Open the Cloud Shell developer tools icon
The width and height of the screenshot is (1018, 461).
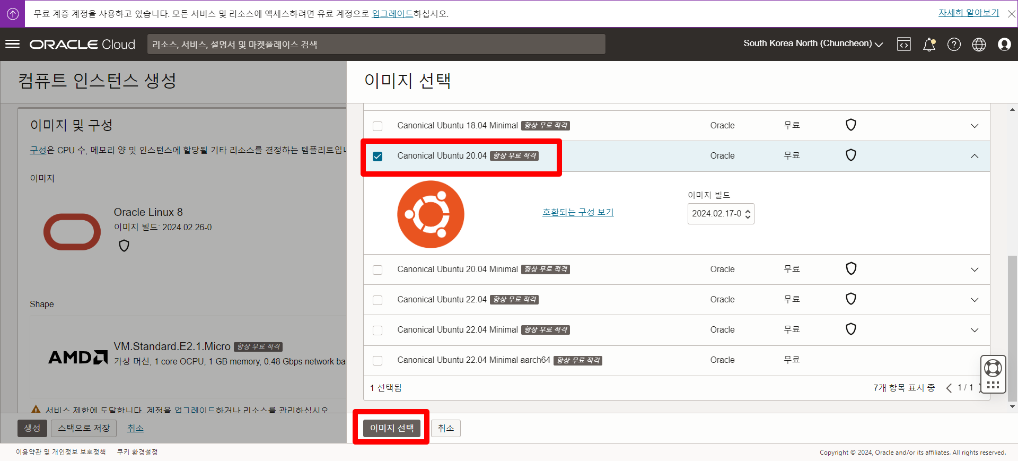click(x=903, y=45)
